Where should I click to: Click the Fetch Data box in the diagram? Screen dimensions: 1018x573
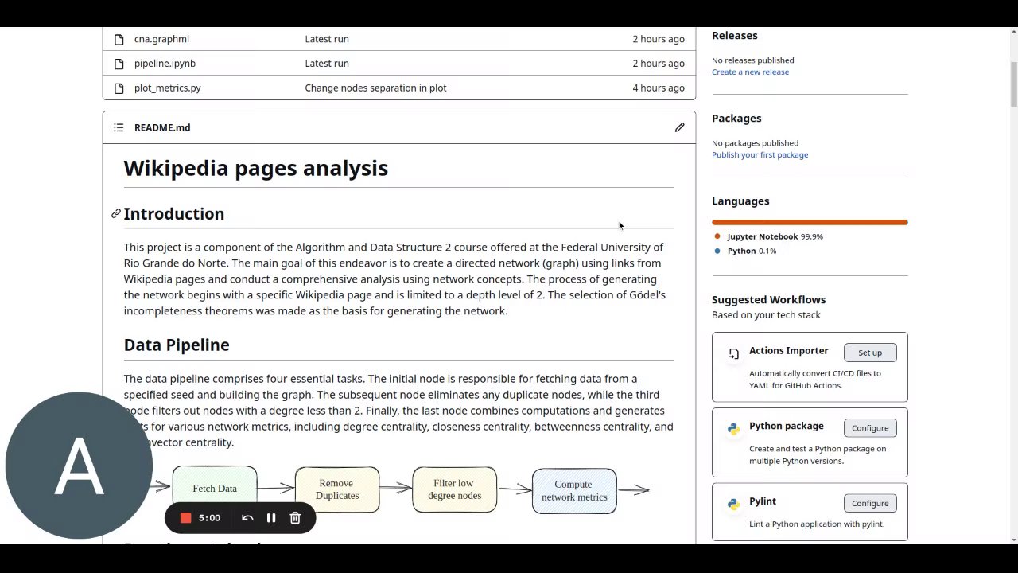pyautogui.click(x=215, y=489)
